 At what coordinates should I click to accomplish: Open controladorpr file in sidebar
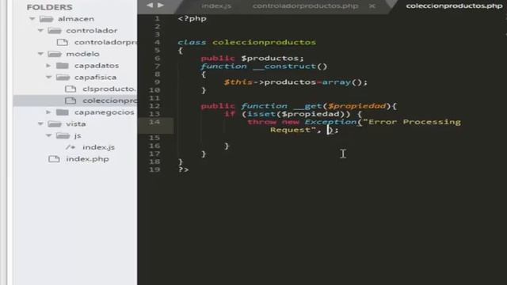point(105,42)
